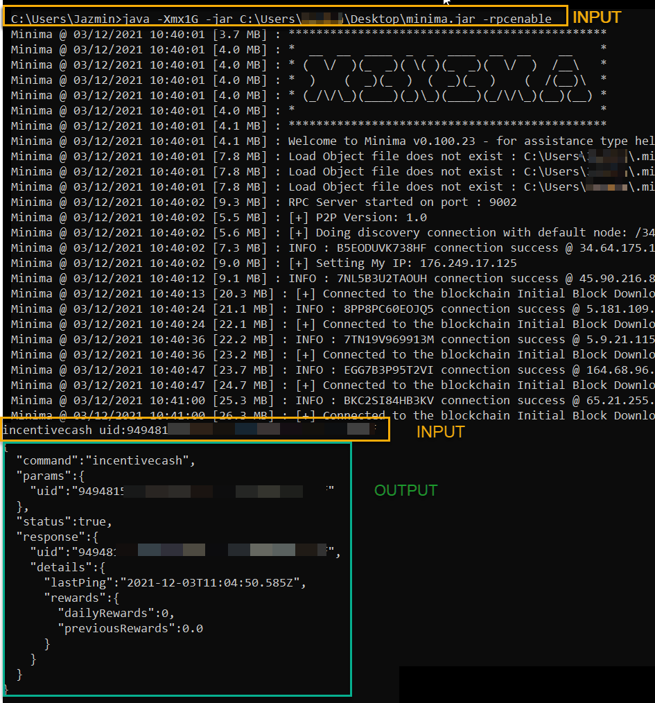Select the BKC2SI84HB3KV connection success line
This screenshot has width=655, height=703.
332,400
